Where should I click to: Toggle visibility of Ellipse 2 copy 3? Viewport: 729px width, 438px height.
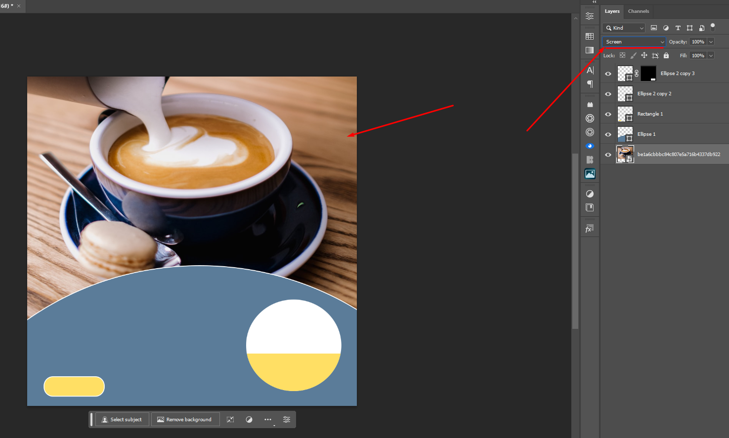607,73
